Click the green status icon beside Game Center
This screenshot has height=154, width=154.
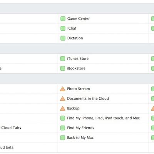tap(63, 18)
